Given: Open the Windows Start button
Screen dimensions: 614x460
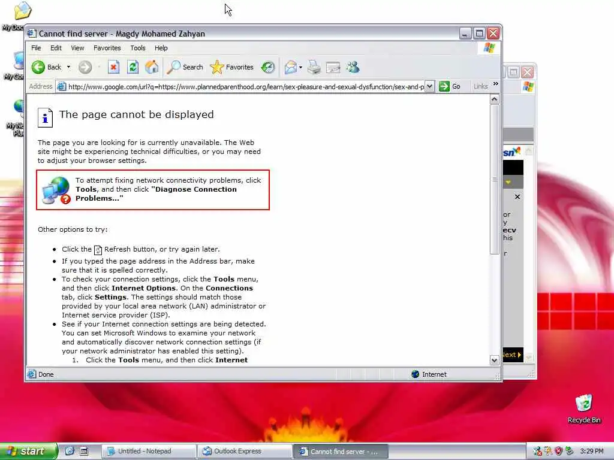Looking at the screenshot, I should click(x=29, y=451).
